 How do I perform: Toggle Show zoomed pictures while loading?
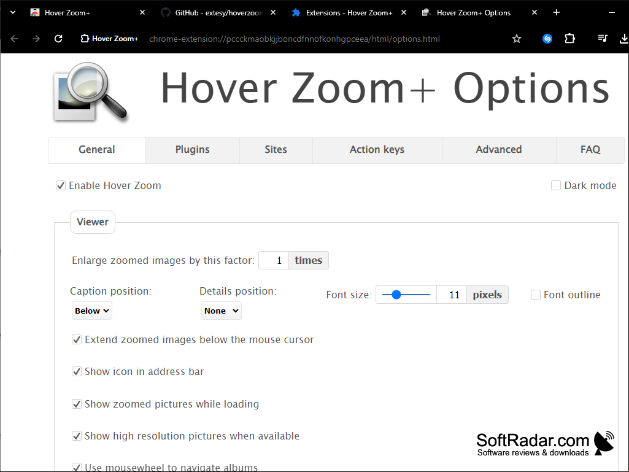77,404
